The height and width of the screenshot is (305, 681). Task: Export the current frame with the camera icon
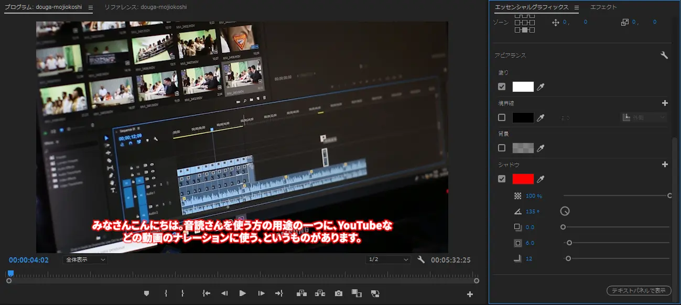(x=338, y=293)
